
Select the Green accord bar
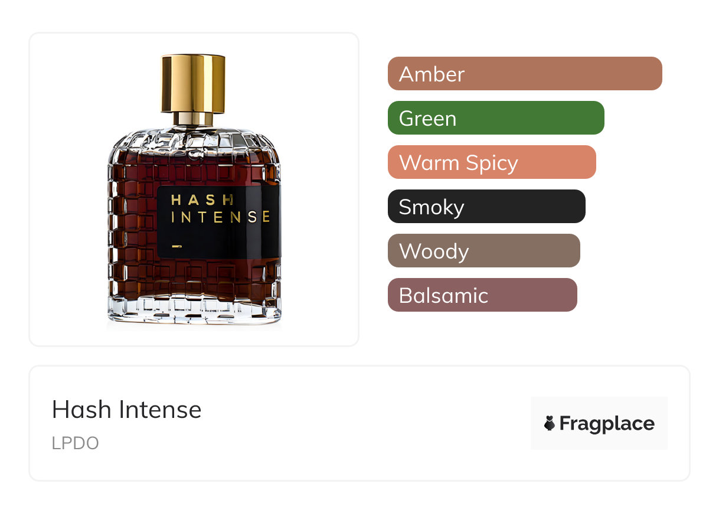click(x=496, y=118)
